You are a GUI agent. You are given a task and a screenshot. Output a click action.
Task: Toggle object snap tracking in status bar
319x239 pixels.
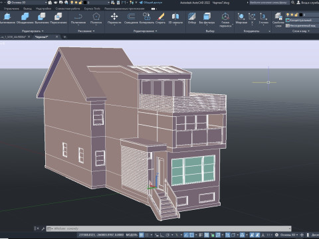click(186, 235)
